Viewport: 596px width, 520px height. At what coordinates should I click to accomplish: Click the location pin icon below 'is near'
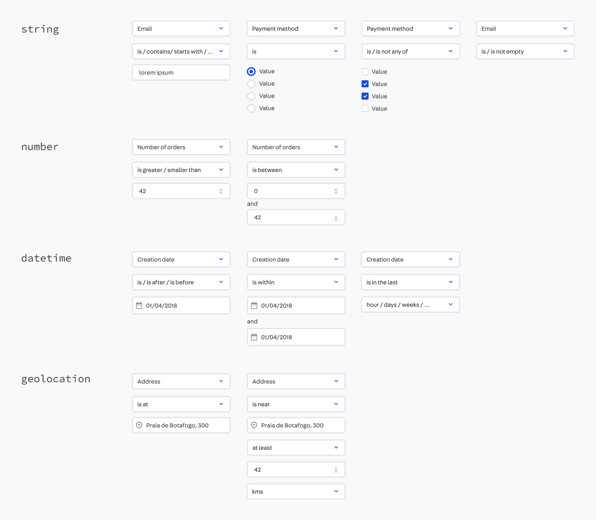[x=254, y=425]
